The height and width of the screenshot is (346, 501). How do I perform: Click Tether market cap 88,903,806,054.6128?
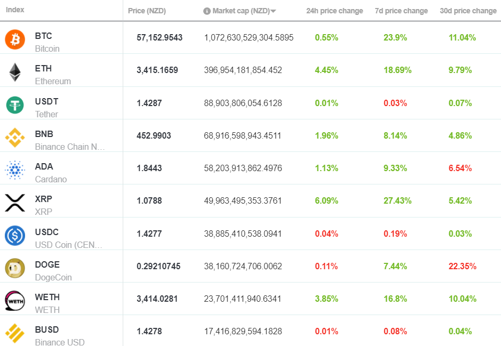coord(243,103)
